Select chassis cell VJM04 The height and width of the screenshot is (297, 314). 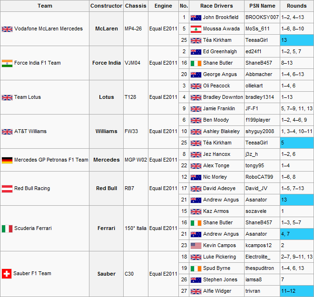pos(136,63)
